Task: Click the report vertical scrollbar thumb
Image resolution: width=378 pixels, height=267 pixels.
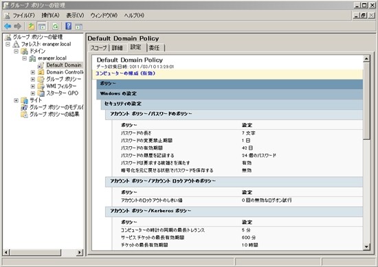Action: (367, 101)
